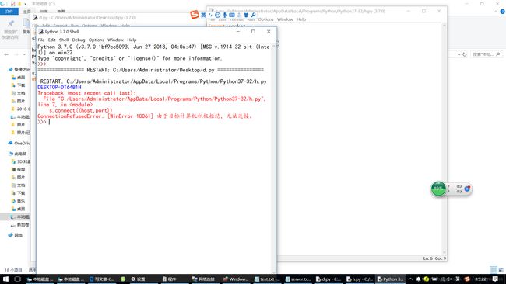
Task: Click Sogou microphone voice input icon
Action: click(x=225, y=15)
